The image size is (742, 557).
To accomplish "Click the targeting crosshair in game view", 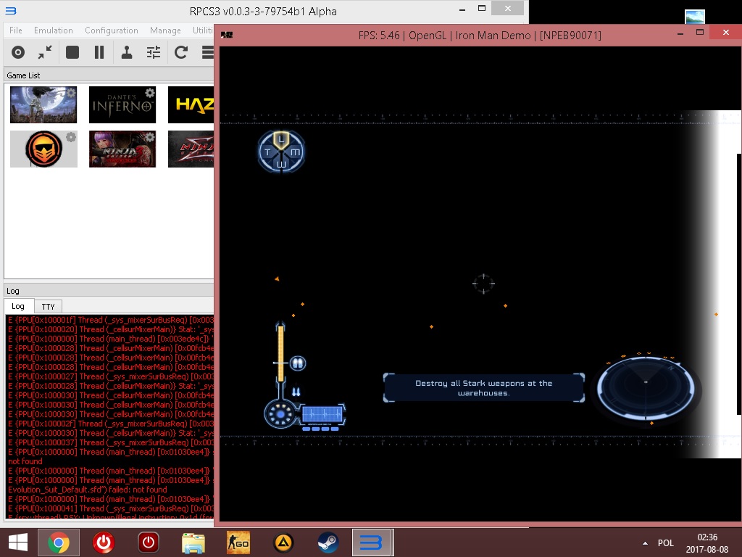I will tap(483, 284).
